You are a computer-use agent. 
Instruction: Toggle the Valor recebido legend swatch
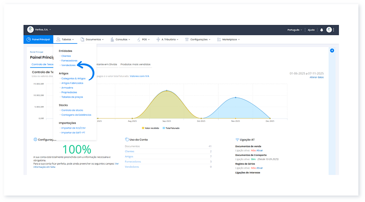143,128
